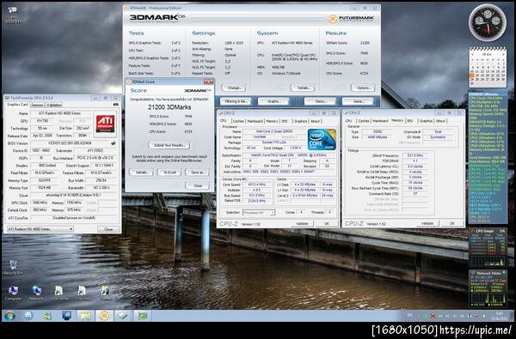Switch to the CPU tab in right CPU-Z window
Image resolution: width=516 pixels, height=339 pixels.
pyautogui.click(x=349, y=121)
